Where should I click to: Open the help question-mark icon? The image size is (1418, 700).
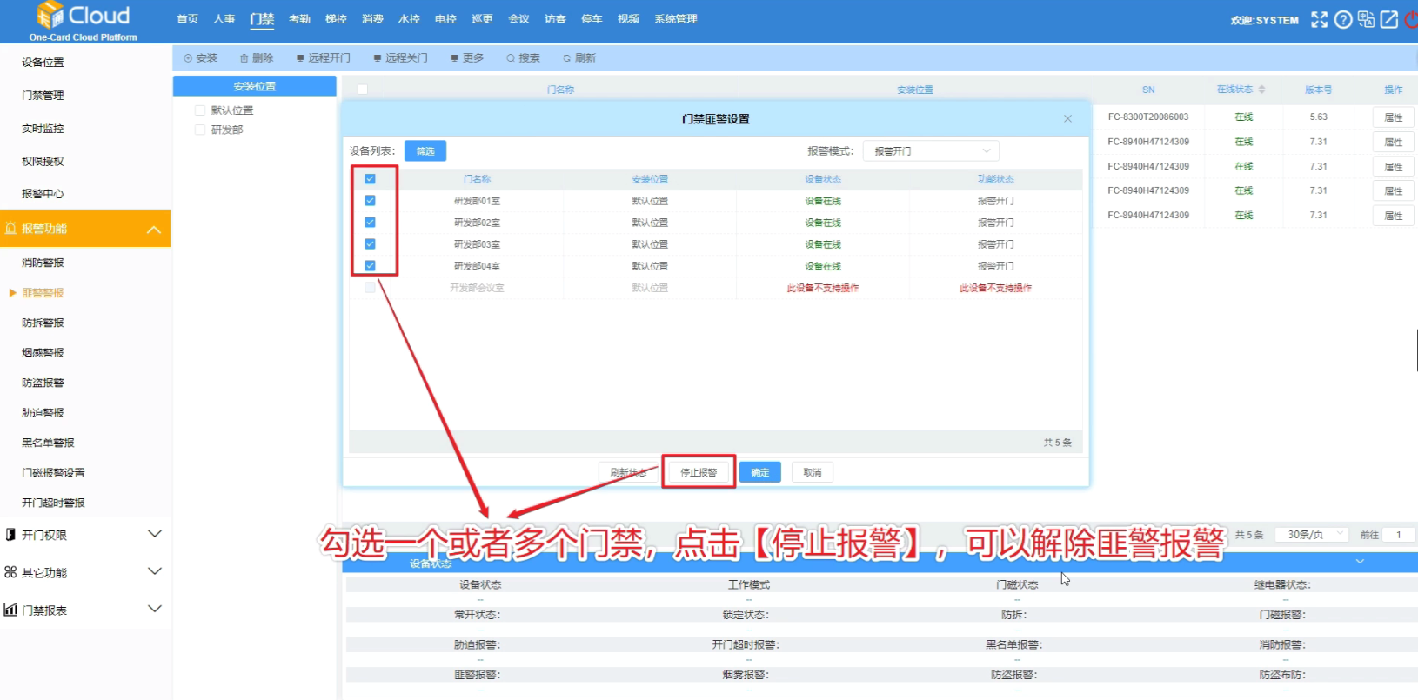click(1343, 19)
